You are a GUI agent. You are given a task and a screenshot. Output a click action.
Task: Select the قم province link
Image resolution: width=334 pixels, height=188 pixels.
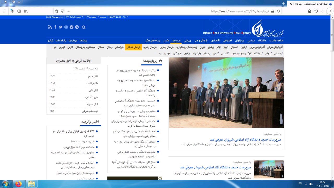coord(55,47)
